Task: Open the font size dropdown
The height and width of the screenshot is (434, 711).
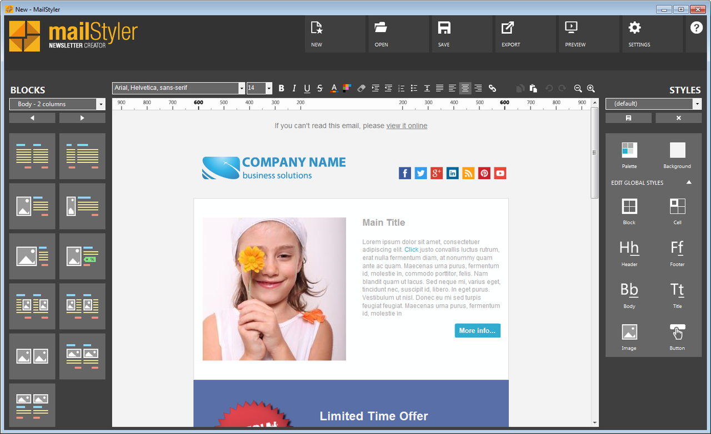Action: 269,88
